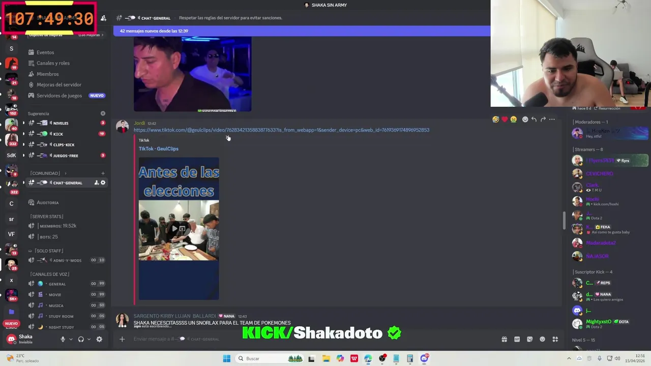Open File Explorer from taskbar
This screenshot has width=651, height=366.
(326, 358)
